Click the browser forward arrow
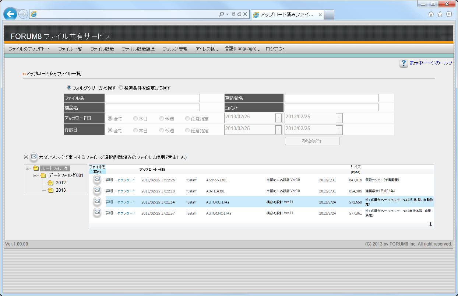This screenshot has height=296, width=458. [x=23, y=14]
